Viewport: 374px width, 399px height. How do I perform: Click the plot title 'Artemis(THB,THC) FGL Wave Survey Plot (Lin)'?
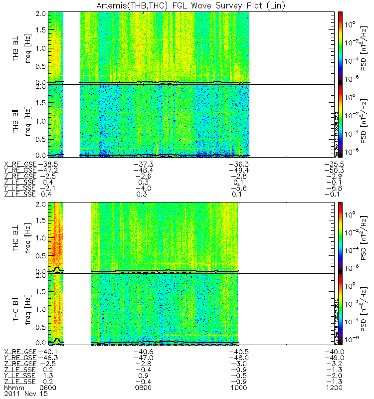point(190,5)
